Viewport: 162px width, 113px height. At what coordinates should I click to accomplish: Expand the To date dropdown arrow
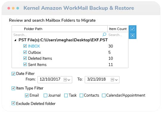click(x=116, y=80)
